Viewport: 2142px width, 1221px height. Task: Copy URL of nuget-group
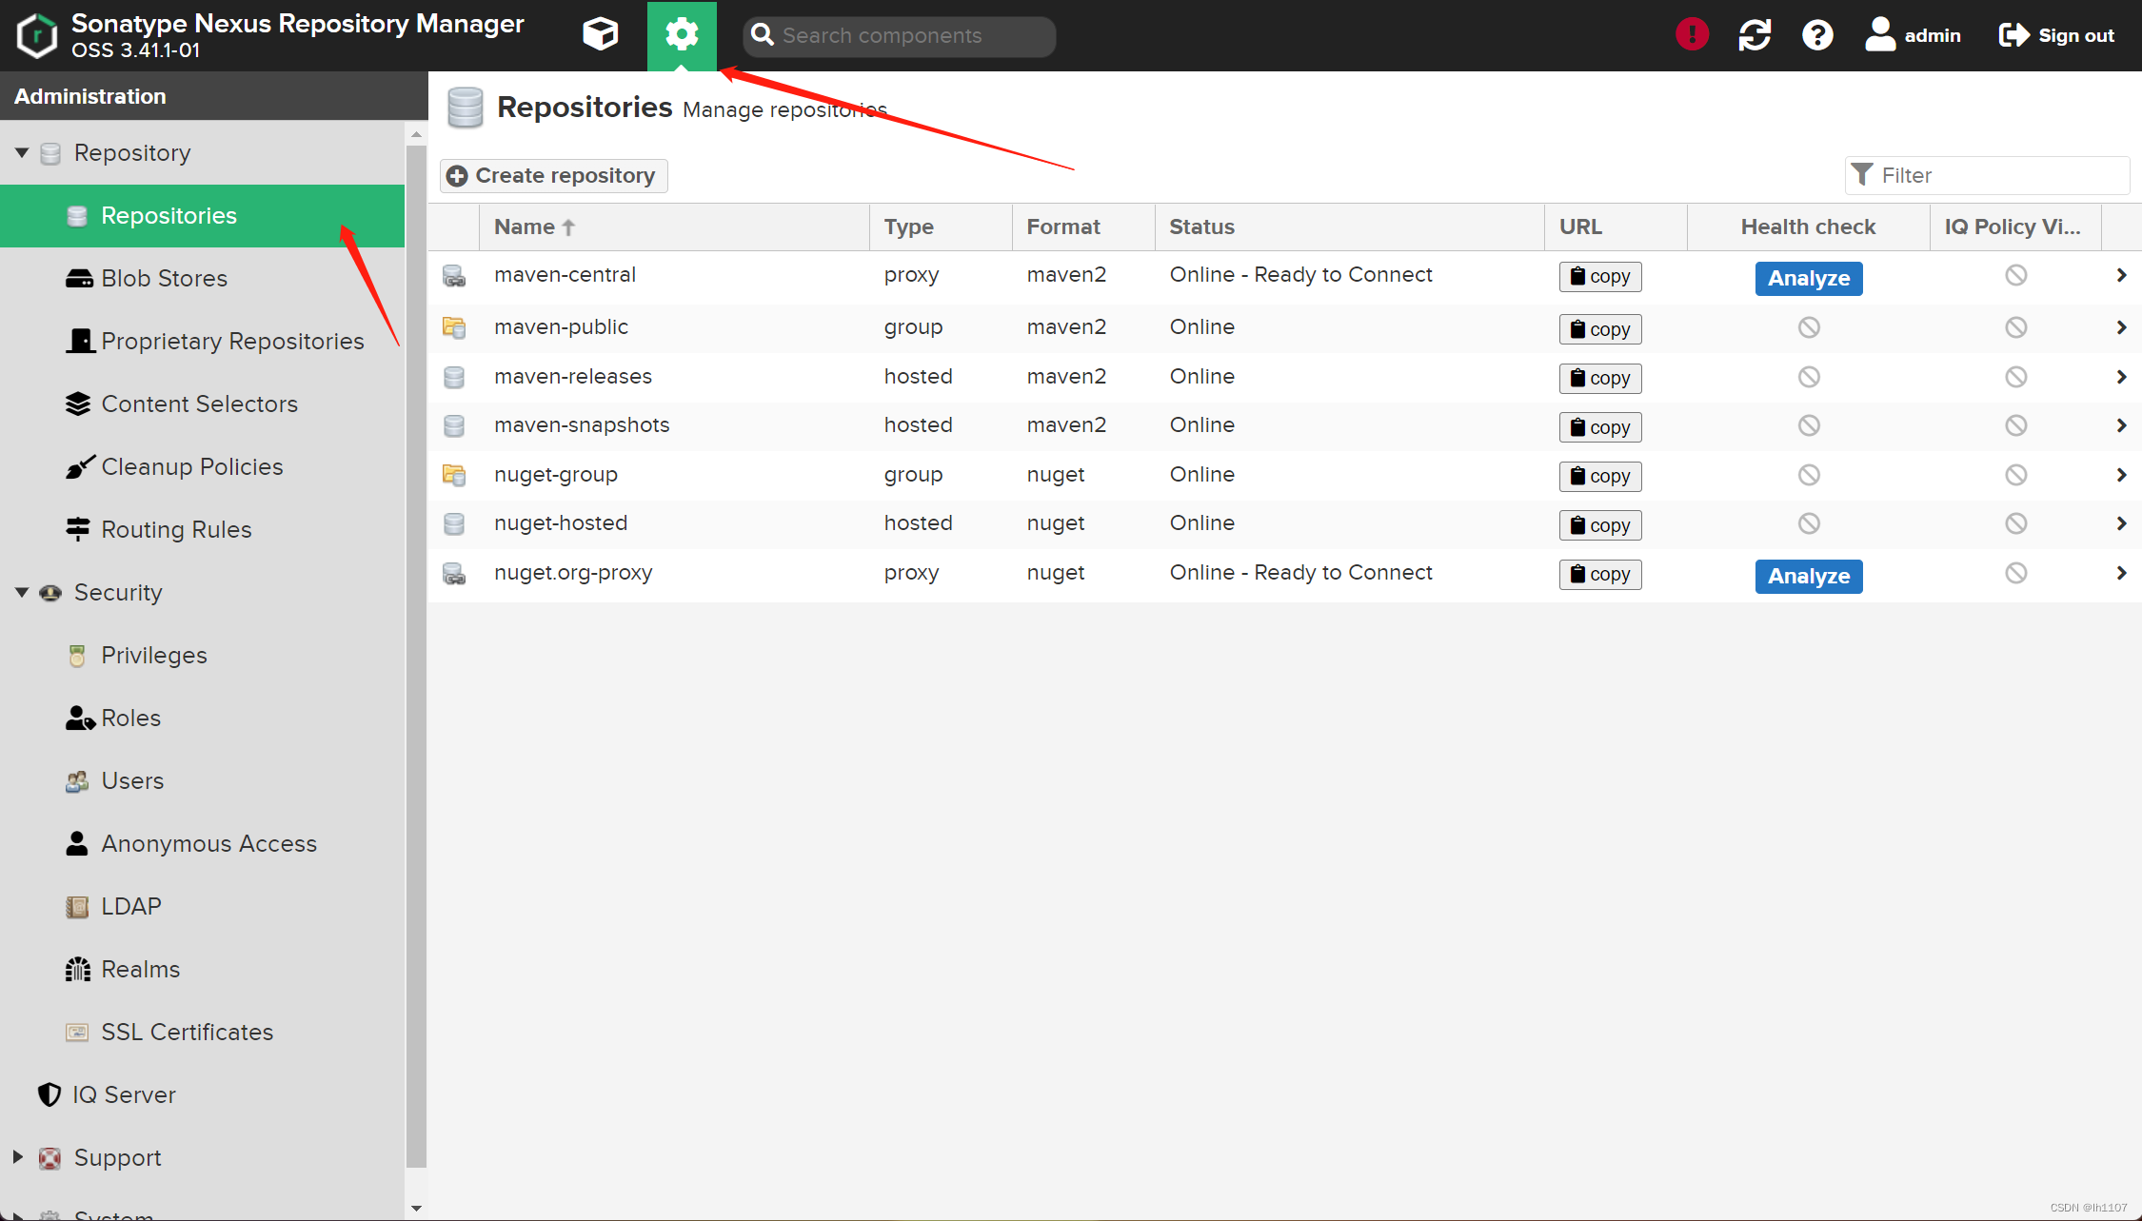pyautogui.click(x=1600, y=476)
